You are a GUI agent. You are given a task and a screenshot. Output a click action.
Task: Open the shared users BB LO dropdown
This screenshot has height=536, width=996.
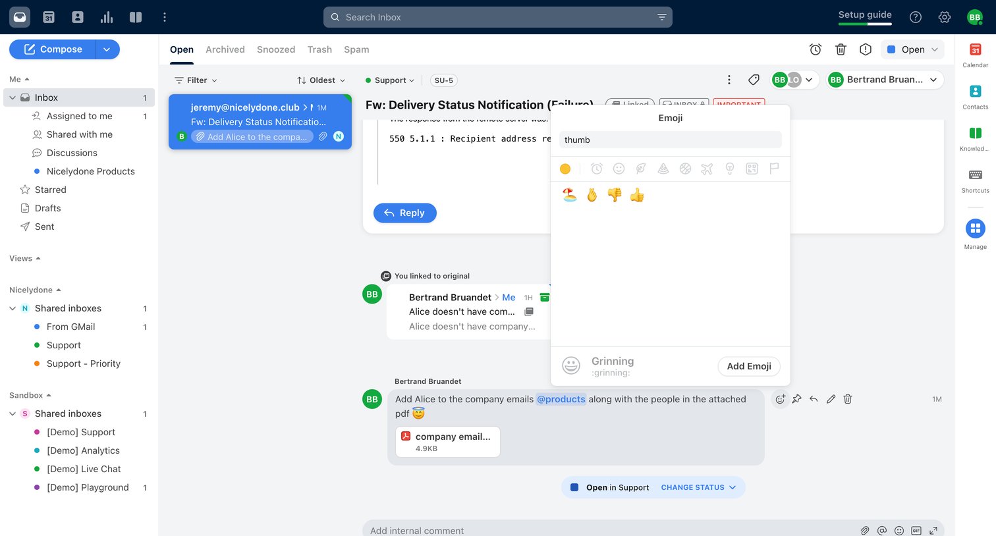click(794, 80)
